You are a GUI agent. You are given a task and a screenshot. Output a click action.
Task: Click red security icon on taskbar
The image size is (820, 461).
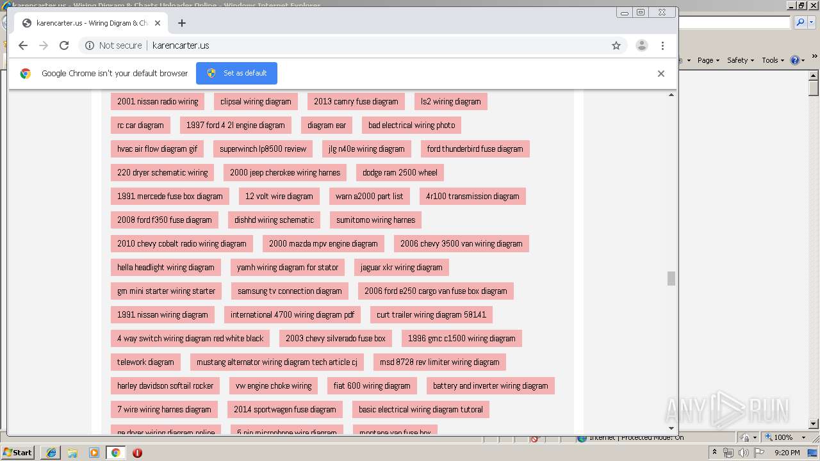click(x=137, y=453)
